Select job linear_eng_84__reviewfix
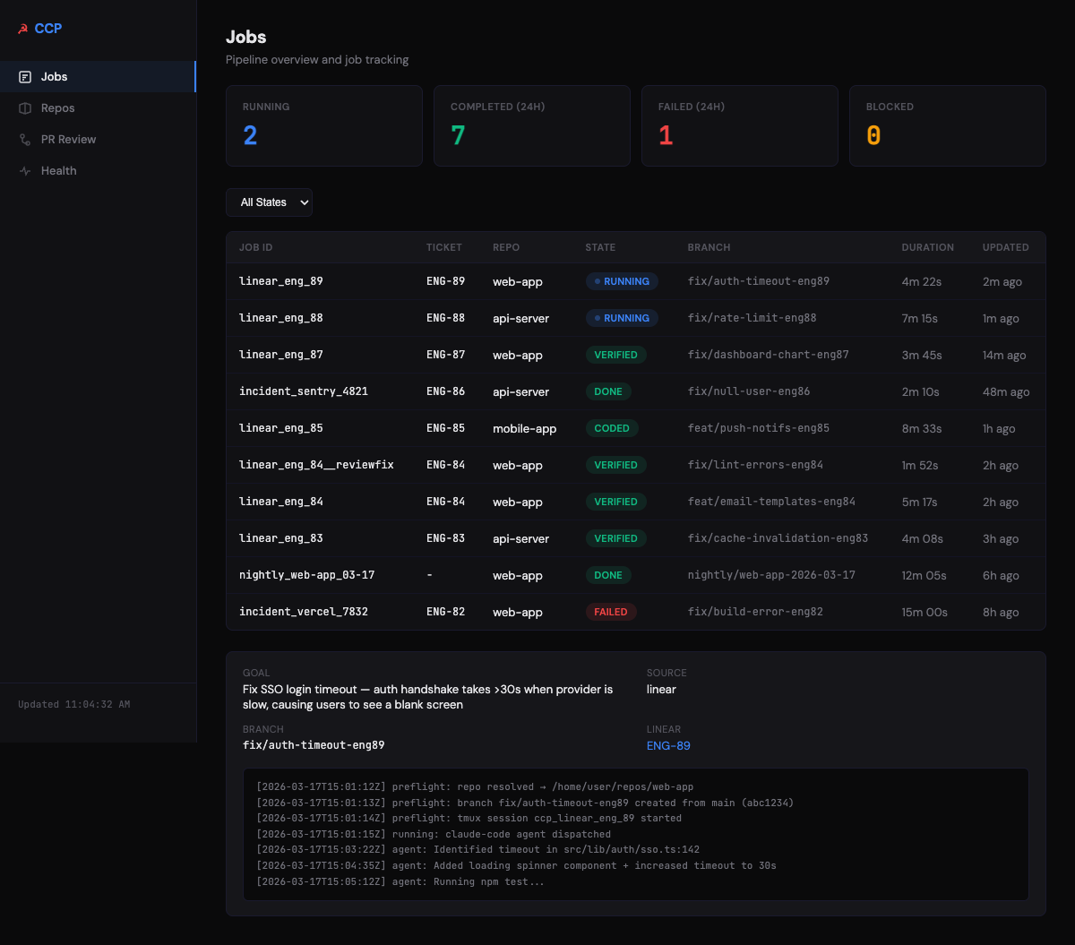 636,465
